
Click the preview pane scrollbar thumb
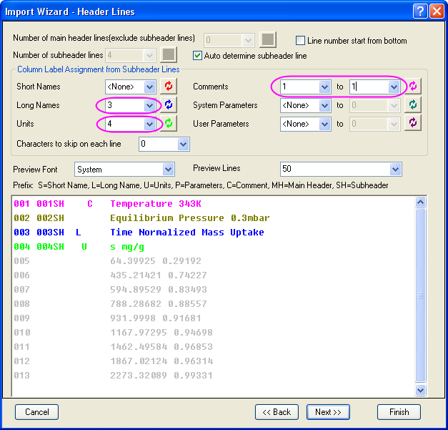[420, 295]
